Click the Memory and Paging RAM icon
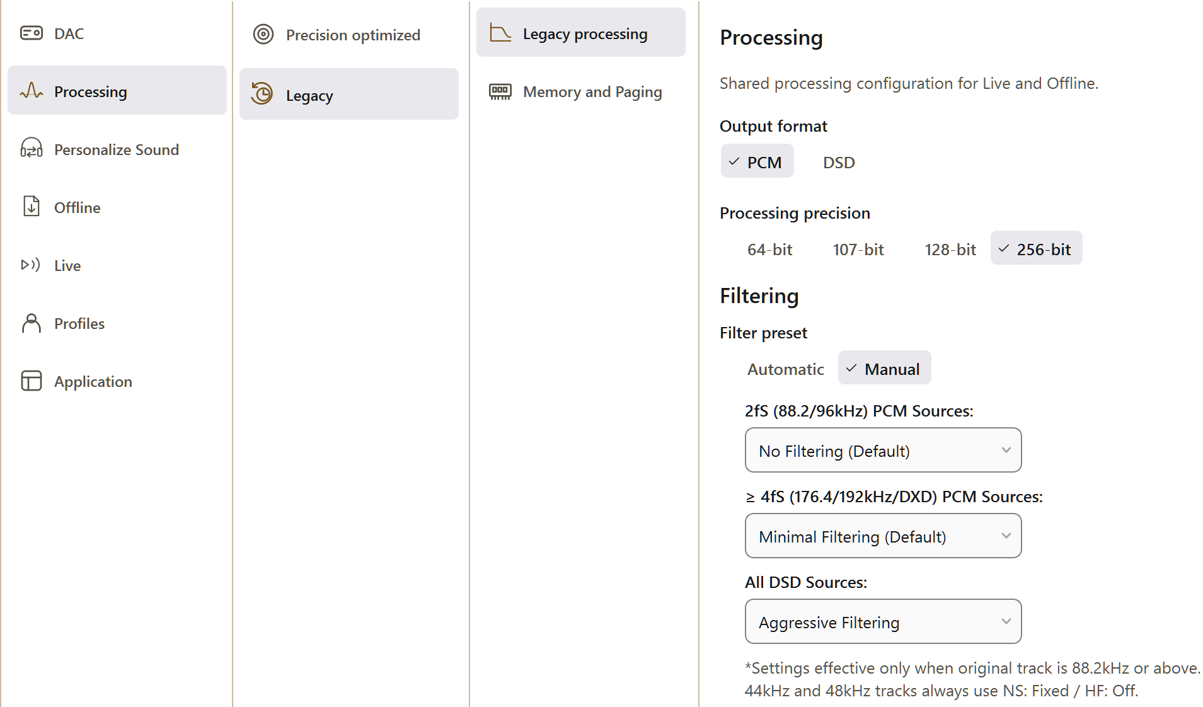Image resolution: width=1203 pixels, height=707 pixels. click(500, 91)
